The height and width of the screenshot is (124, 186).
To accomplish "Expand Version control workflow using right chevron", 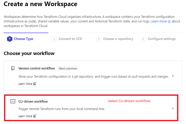I will pos(173,76).
